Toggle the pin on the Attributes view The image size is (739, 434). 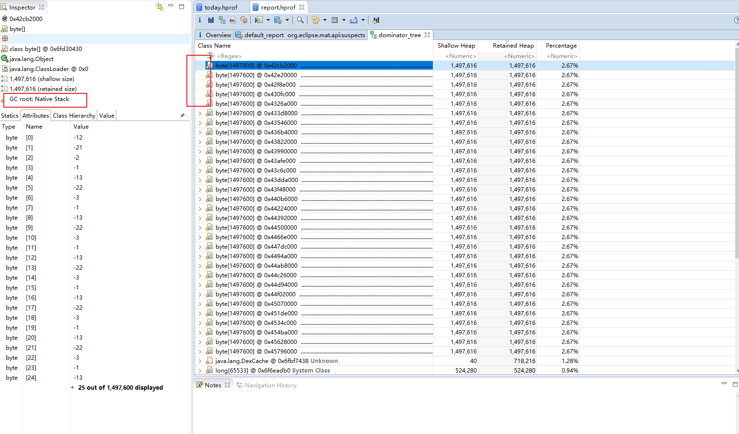tap(183, 115)
